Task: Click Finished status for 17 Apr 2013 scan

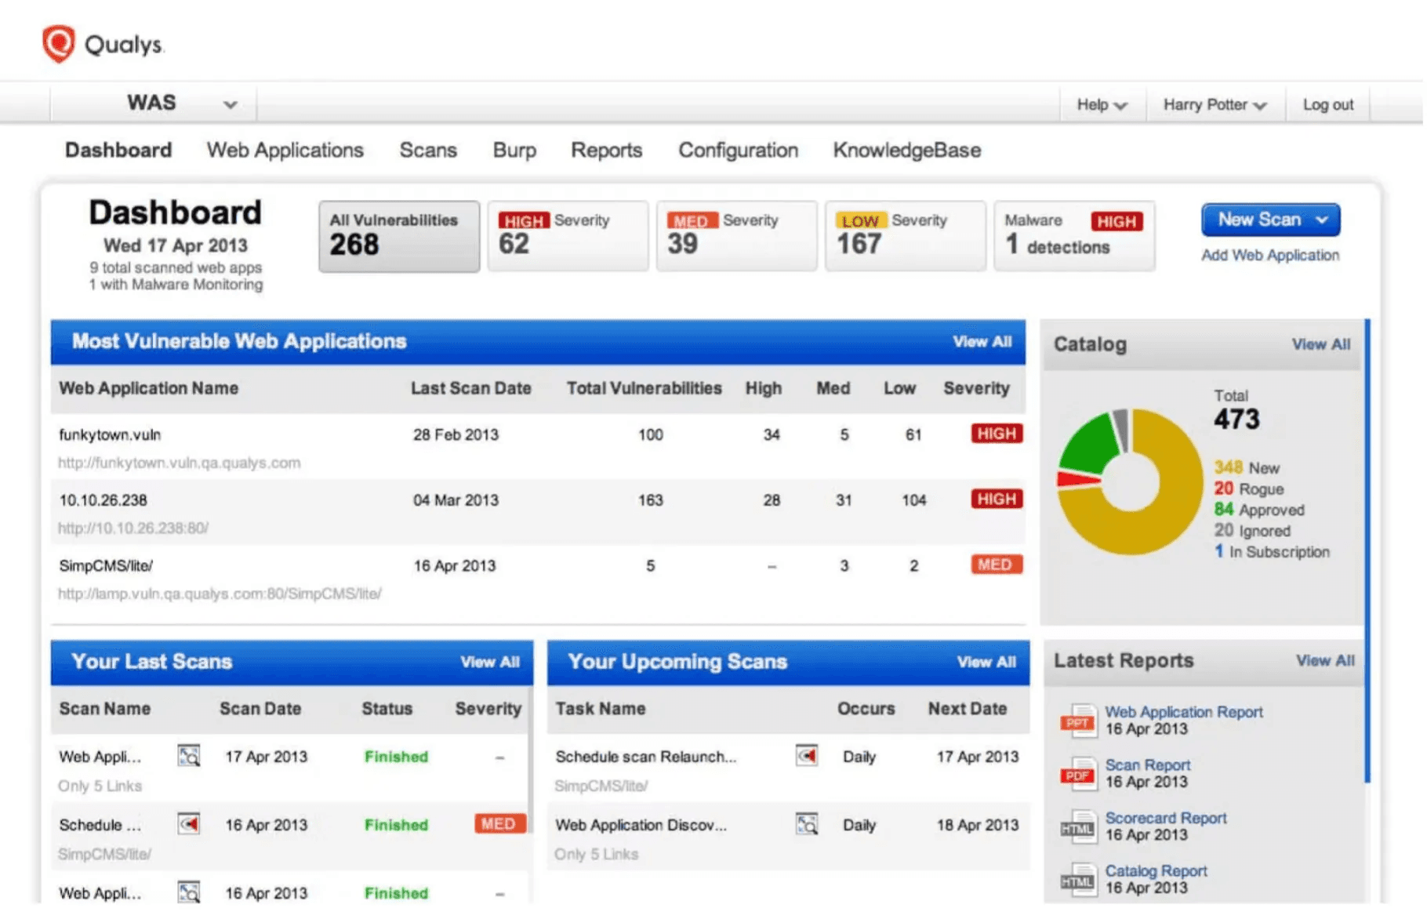Action: click(398, 758)
